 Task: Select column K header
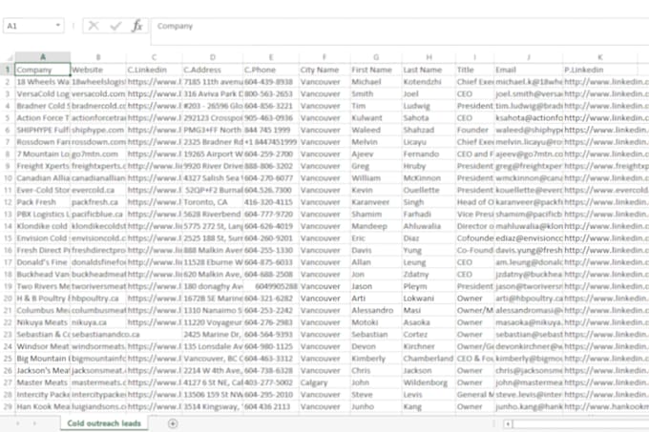[x=600, y=57]
